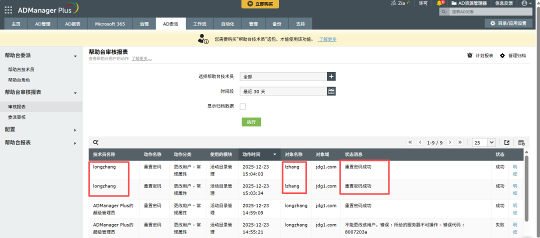Screen dimensions: 540x238
Task: Collapse the 帮助台审核报表 section
Action: tap(75, 93)
